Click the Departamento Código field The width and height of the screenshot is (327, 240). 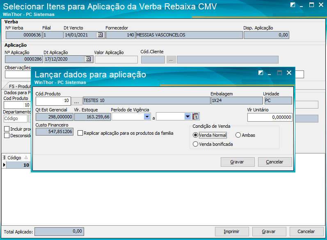point(16,118)
